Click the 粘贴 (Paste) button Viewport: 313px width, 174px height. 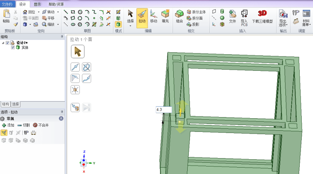point(6,16)
